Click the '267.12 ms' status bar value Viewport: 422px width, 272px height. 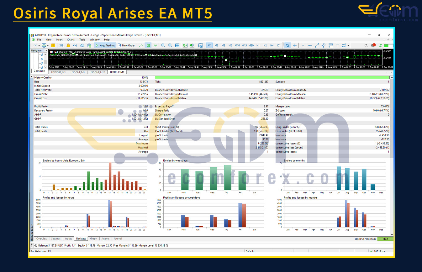(380, 251)
